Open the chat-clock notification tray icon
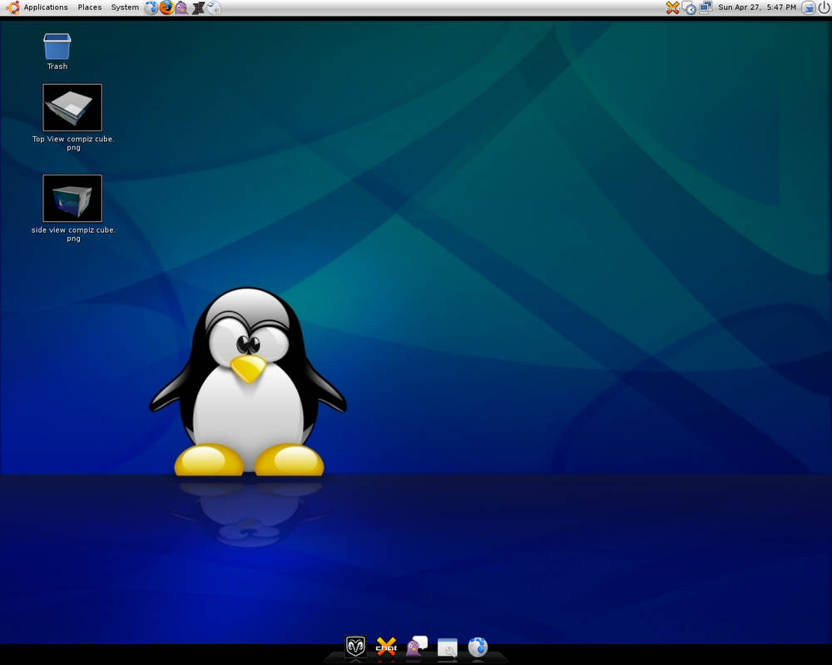The height and width of the screenshot is (665, 832). [689, 8]
